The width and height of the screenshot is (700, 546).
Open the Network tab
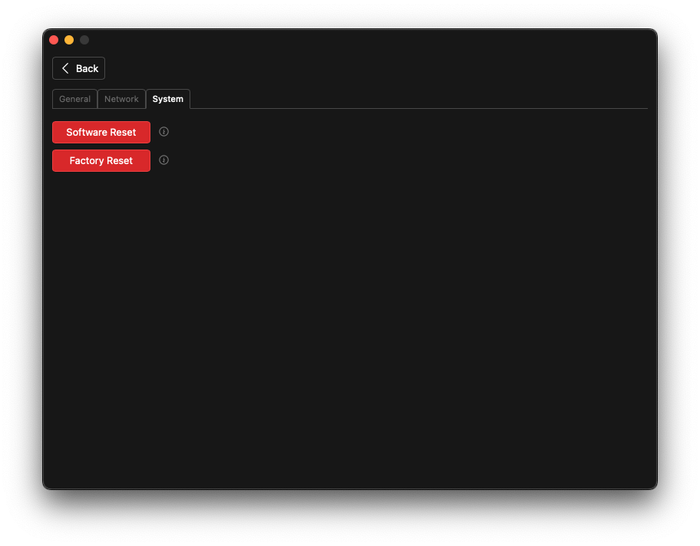pos(121,99)
